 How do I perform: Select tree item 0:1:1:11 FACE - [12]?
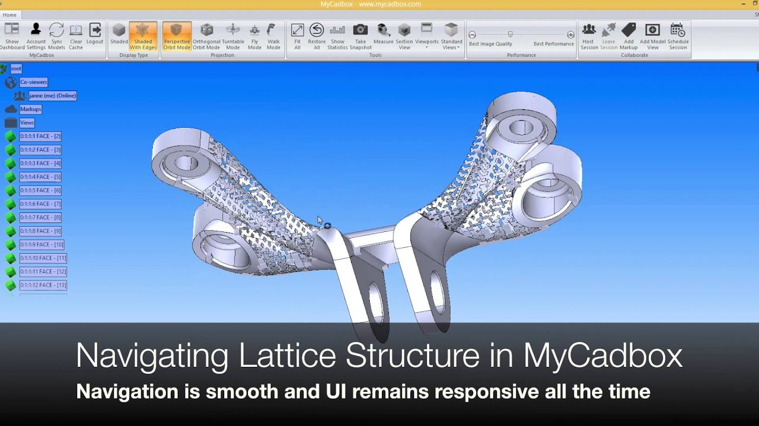point(43,272)
